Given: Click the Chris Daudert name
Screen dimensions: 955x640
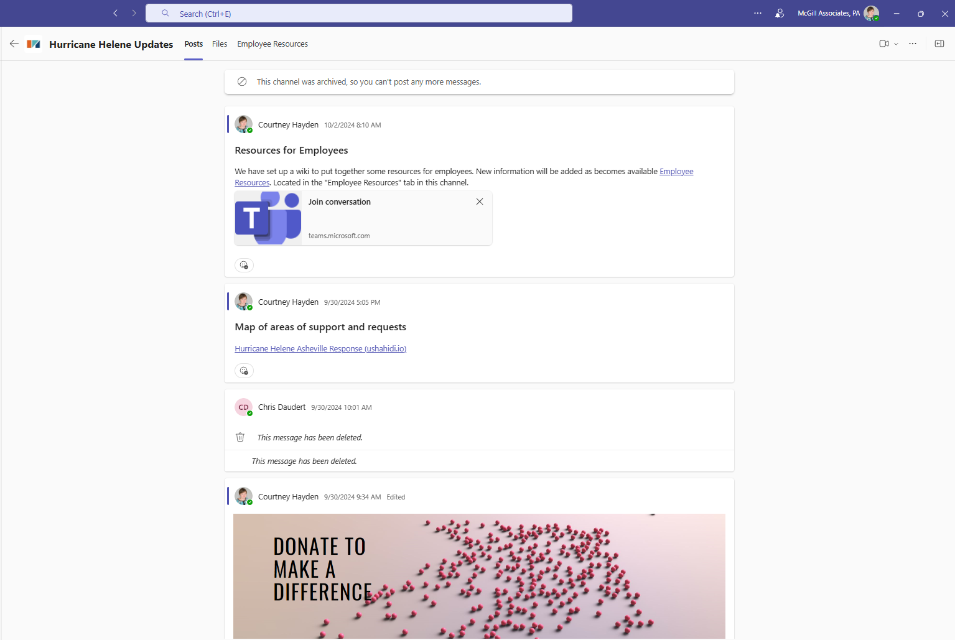Looking at the screenshot, I should 282,407.
